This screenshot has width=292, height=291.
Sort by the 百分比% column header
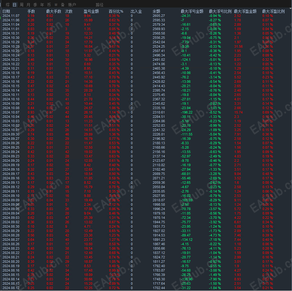[x=116, y=11]
